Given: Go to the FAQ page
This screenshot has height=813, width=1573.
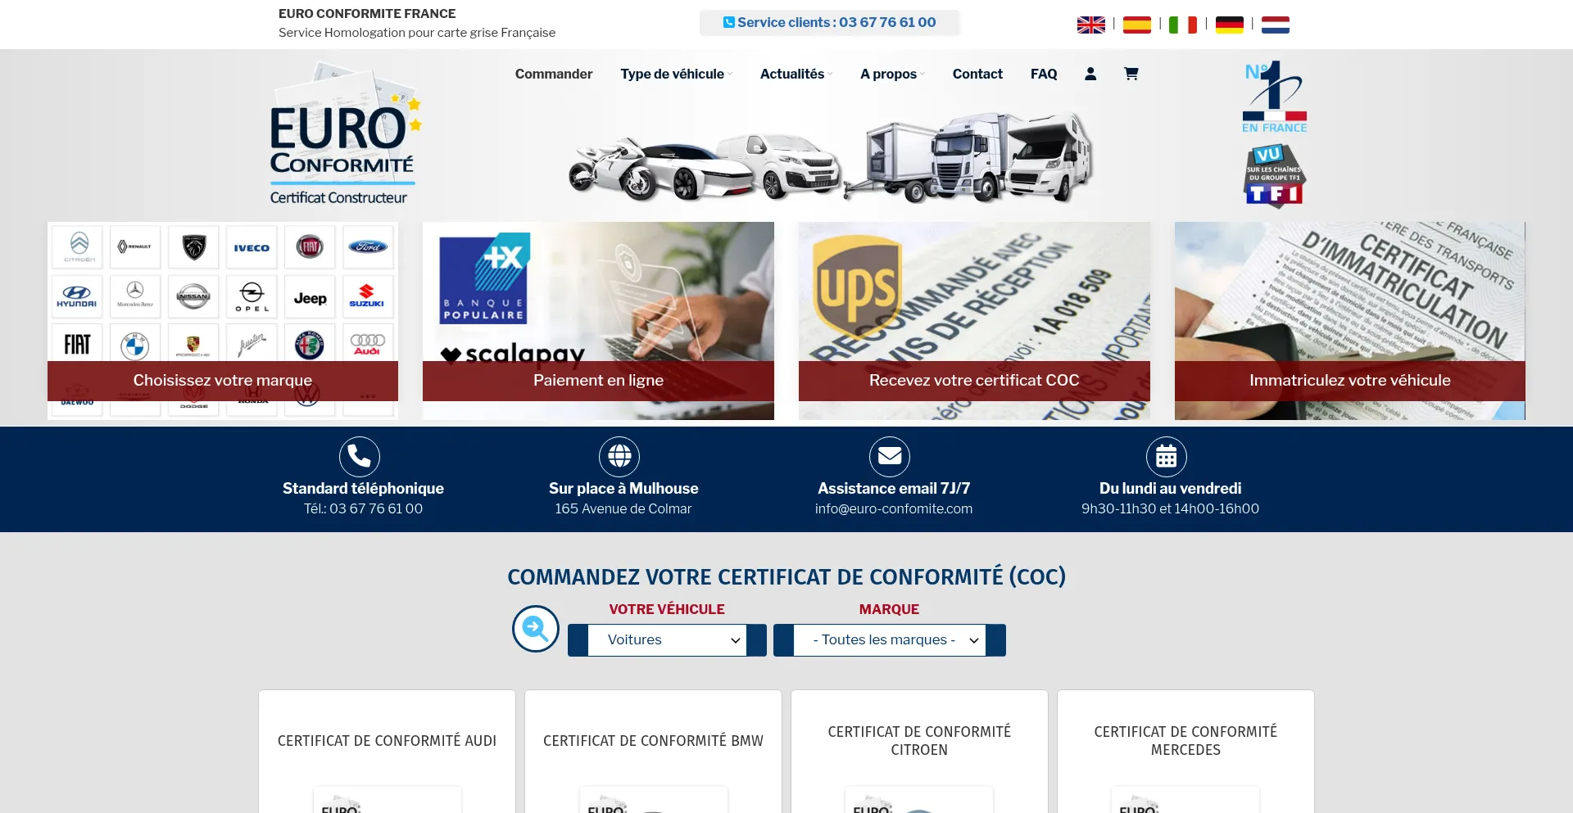Looking at the screenshot, I should 1043,74.
